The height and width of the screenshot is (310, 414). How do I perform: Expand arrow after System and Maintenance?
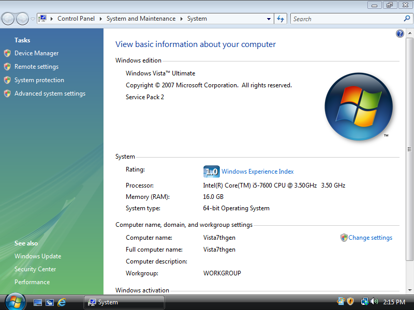pos(182,19)
